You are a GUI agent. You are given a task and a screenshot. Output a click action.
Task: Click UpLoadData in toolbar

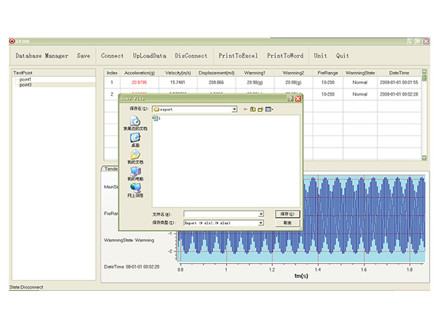coord(149,56)
